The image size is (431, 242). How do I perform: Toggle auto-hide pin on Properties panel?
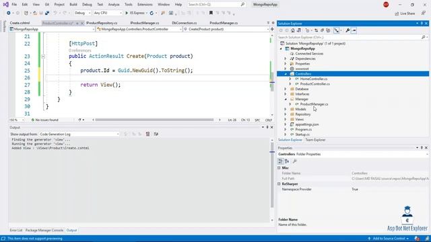[422, 148]
